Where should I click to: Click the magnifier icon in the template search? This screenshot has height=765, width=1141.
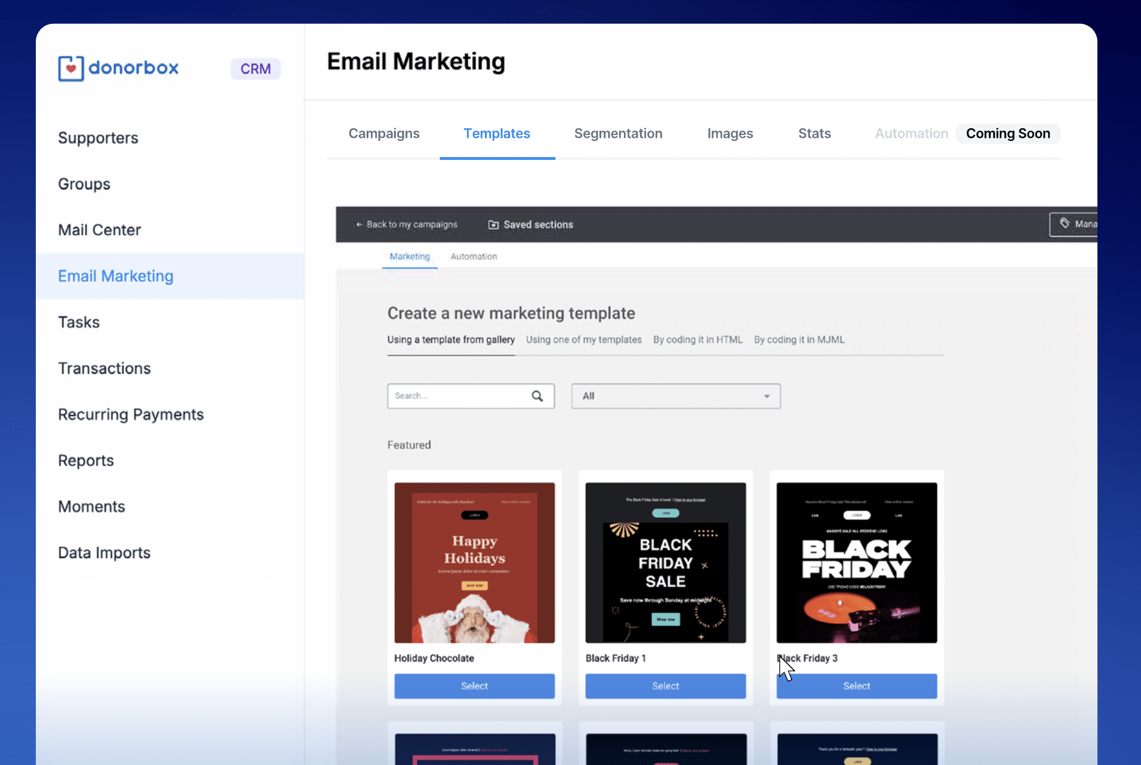(x=537, y=396)
